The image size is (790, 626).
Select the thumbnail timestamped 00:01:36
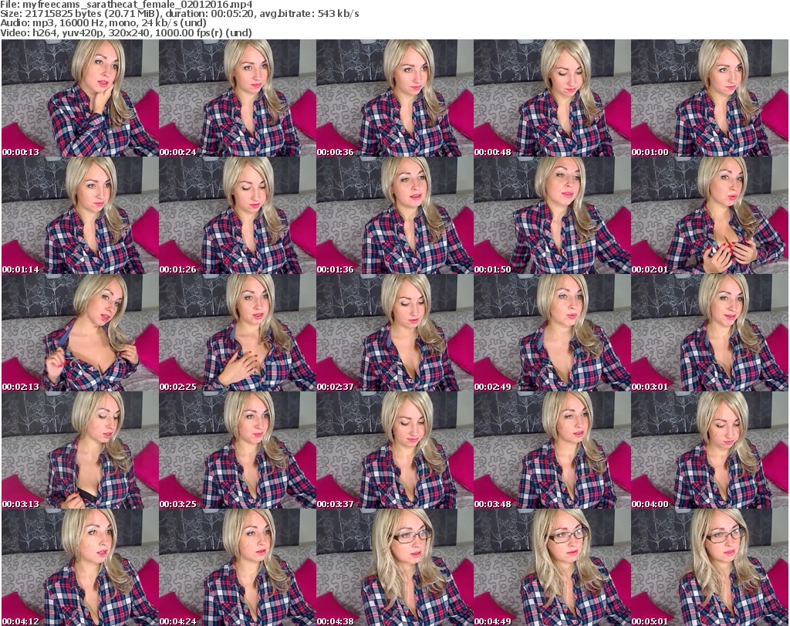click(x=394, y=215)
